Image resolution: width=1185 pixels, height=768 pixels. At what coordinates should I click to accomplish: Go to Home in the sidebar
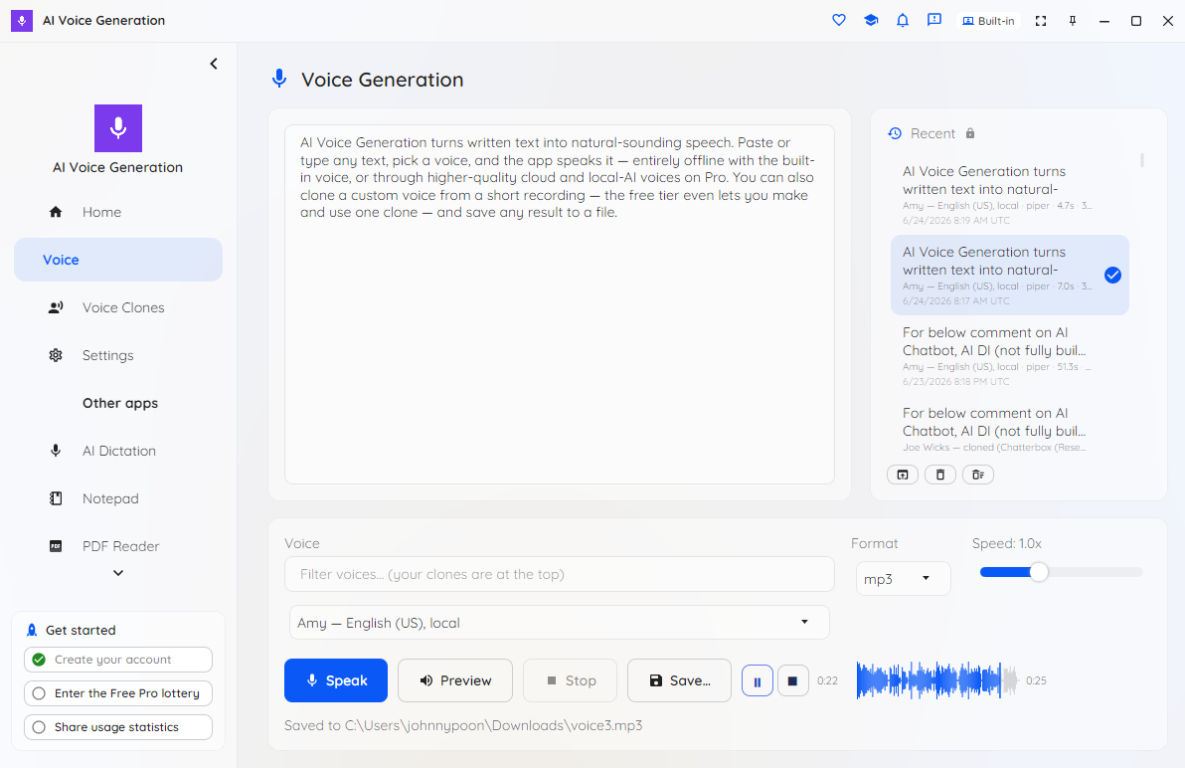(118, 213)
